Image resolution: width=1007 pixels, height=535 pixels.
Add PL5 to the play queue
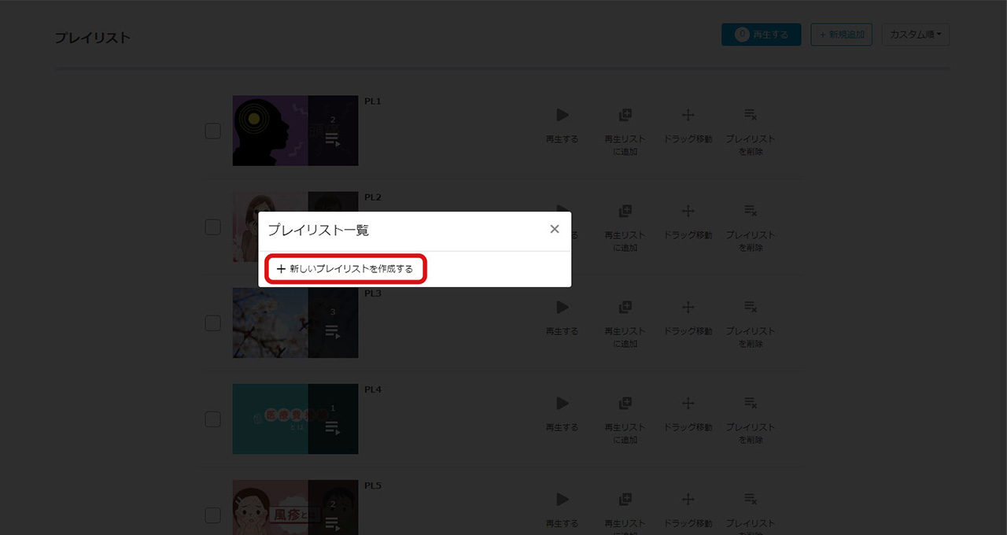625,512
